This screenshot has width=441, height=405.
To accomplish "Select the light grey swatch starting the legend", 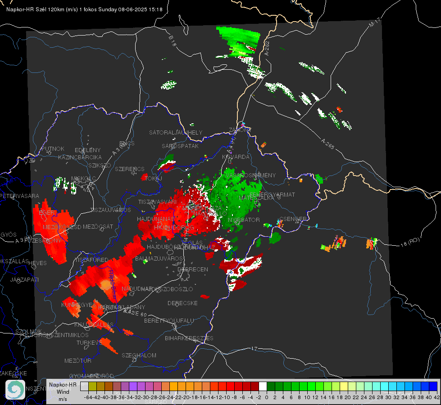I will tap(84, 387).
